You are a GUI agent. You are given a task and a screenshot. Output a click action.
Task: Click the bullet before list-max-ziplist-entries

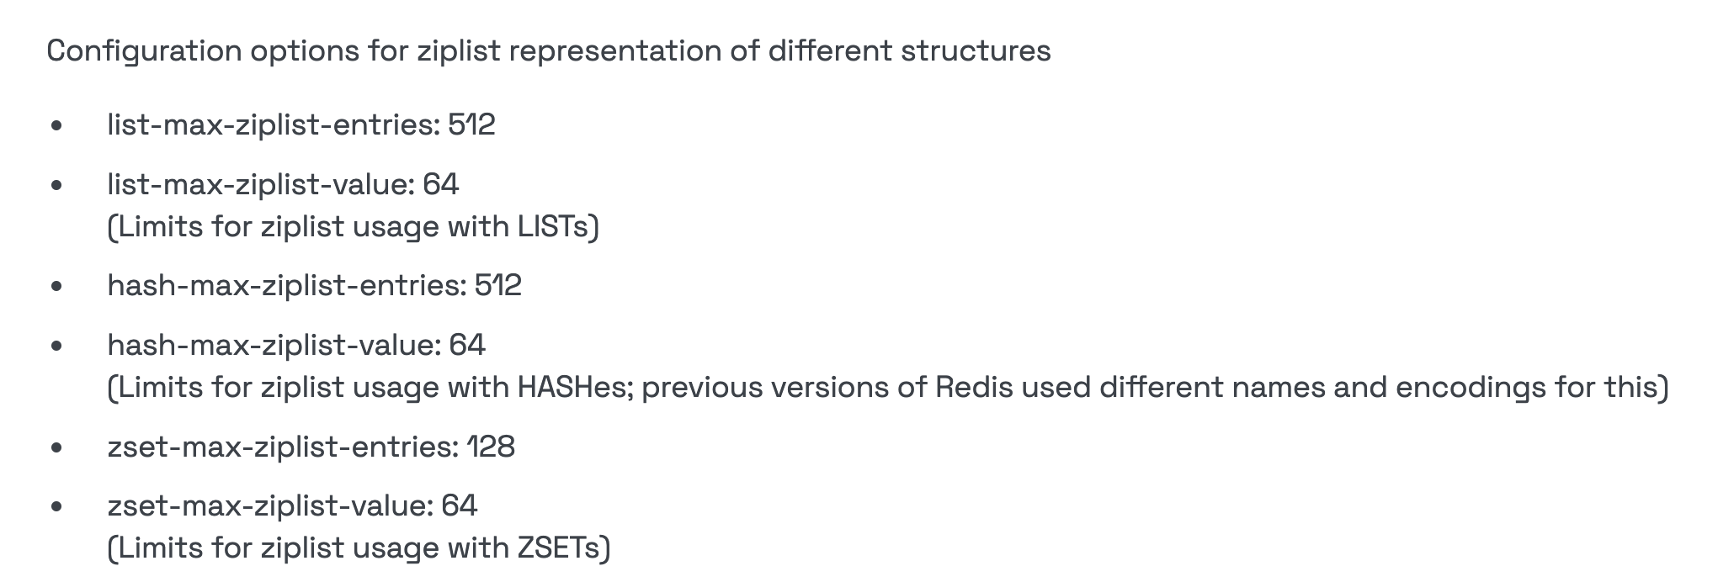tap(56, 126)
